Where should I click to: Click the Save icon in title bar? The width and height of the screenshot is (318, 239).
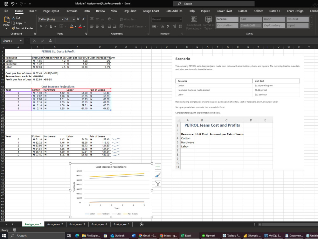click(x=6, y=4)
